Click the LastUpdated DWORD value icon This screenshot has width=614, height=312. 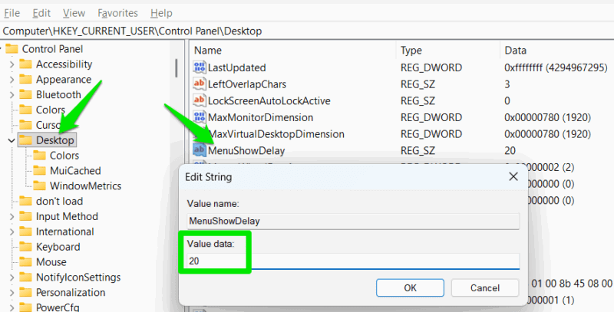click(200, 67)
